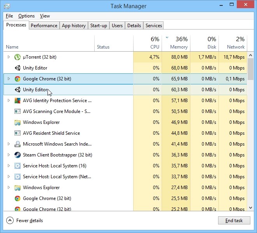Viewport: 257px width, 233px height.
Task: Select the AVG Resident Shield Service name
Action: point(51,133)
